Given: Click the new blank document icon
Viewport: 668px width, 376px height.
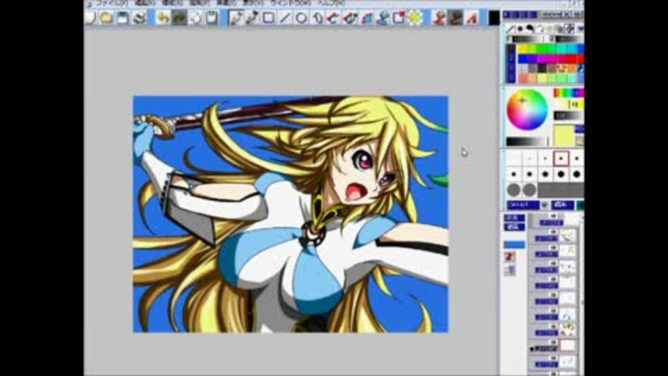Looking at the screenshot, I should pos(90,17).
